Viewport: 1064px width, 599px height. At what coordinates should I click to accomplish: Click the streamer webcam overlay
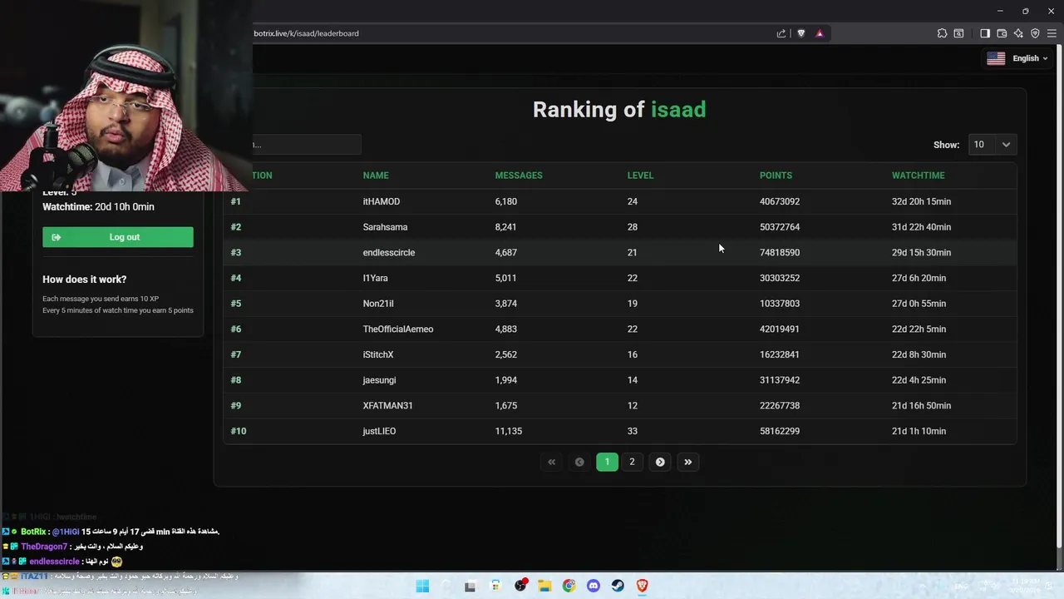(126, 96)
